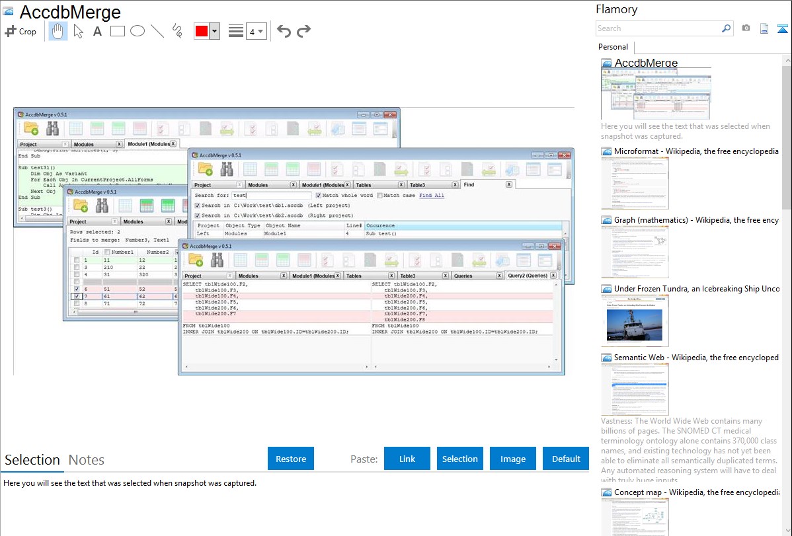Select the Crop tool
Image resolution: width=792 pixels, height=536 pixels.
click(20, 31)
